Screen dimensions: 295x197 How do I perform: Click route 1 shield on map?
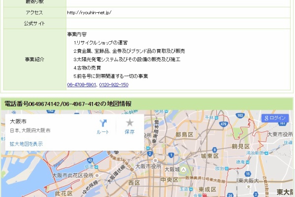[x=171, y=155]
